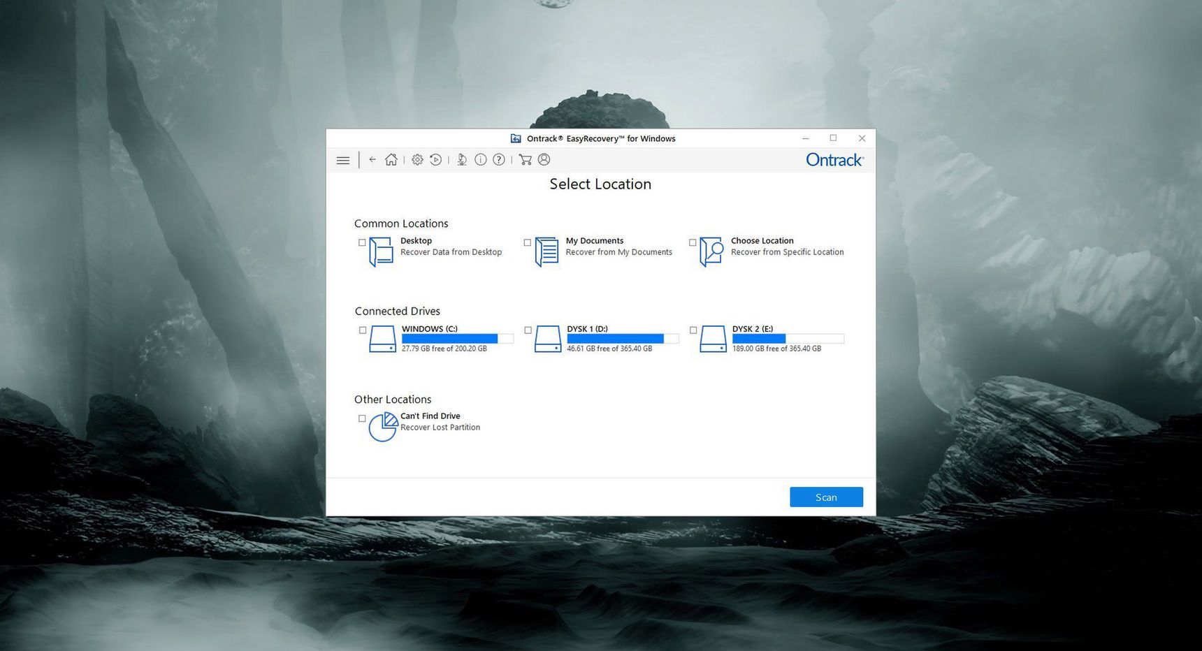This screenshot has width=1202, height=651.
Task: Click the resume recovery icon
Action: tap(436, 160)
